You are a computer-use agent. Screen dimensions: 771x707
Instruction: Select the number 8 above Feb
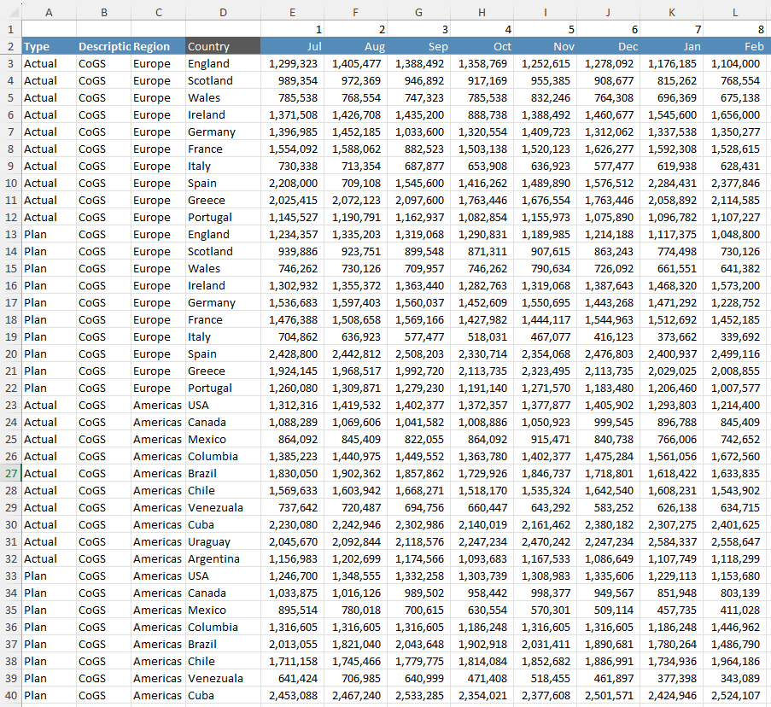point(734,29)
